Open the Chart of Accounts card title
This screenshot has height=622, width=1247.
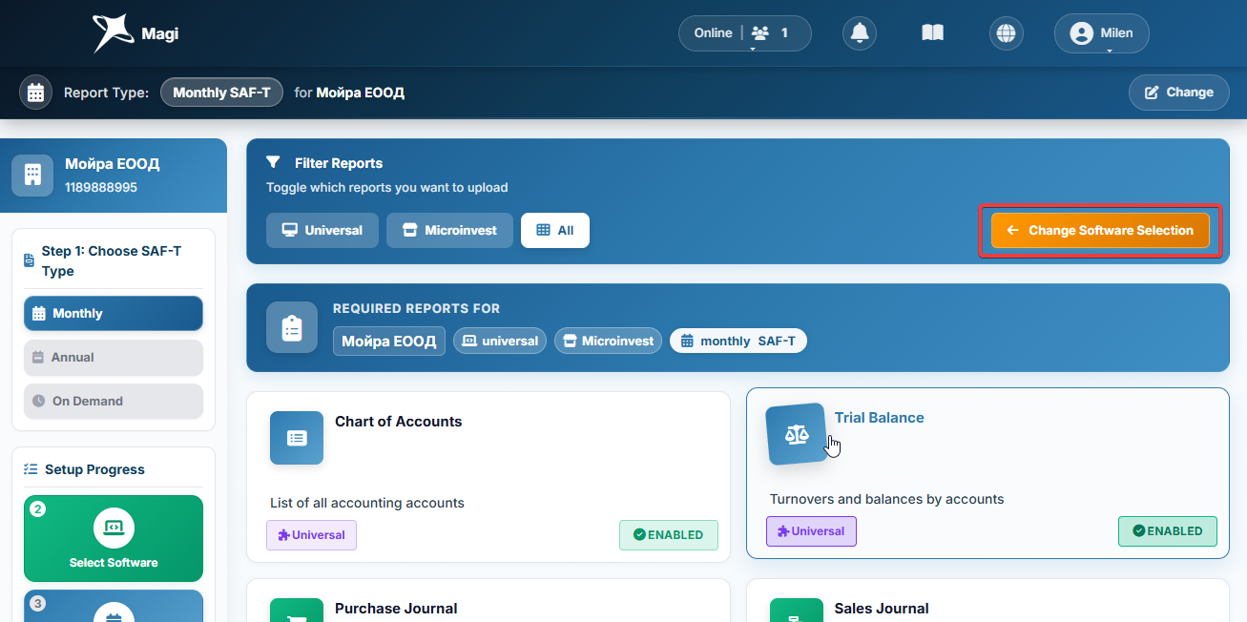click(398, 422)
